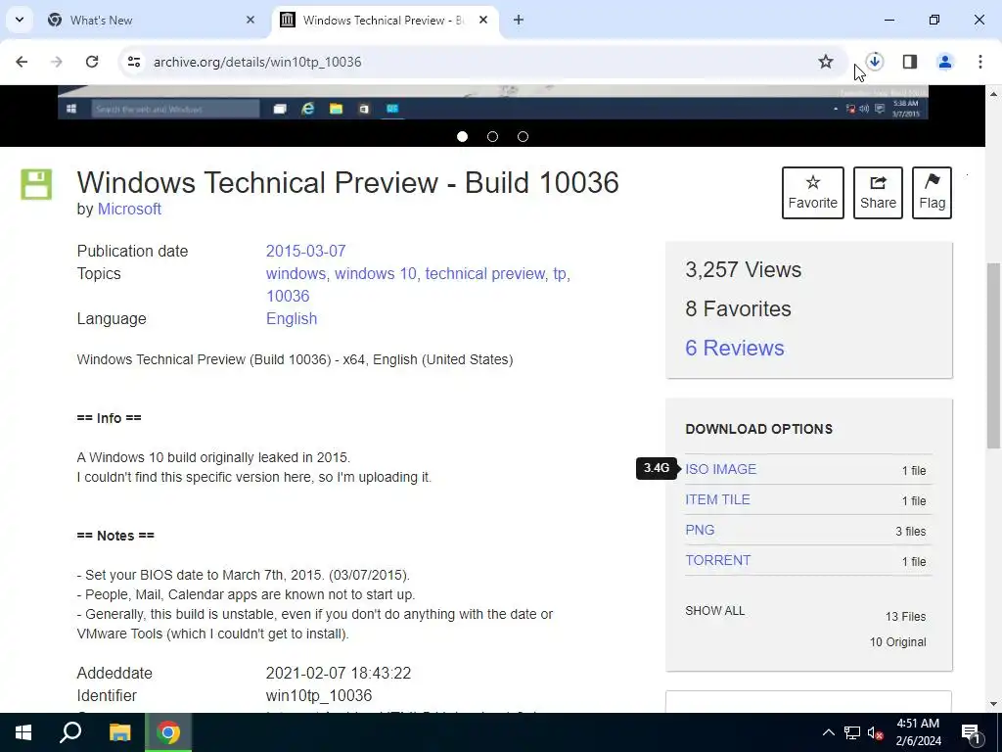Open site information icon in address bar
The image size is (1002, 752).
tap(133, 62)
